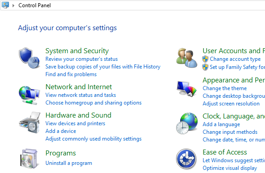
Task: Click Add a language link
Action: tap(221, 124)
